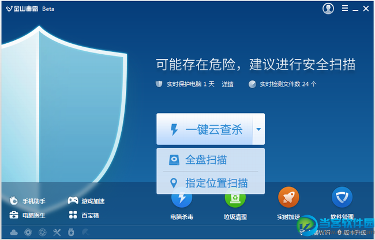Click the 垃圾清理 label text
Screen dimensions: 375x240
pyautogui.click(x=235, y=217)
